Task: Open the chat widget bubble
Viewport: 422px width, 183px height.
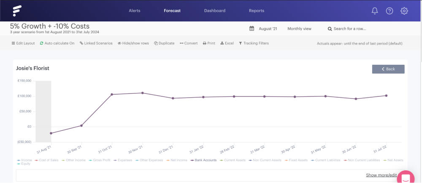Action: [406, 178]
